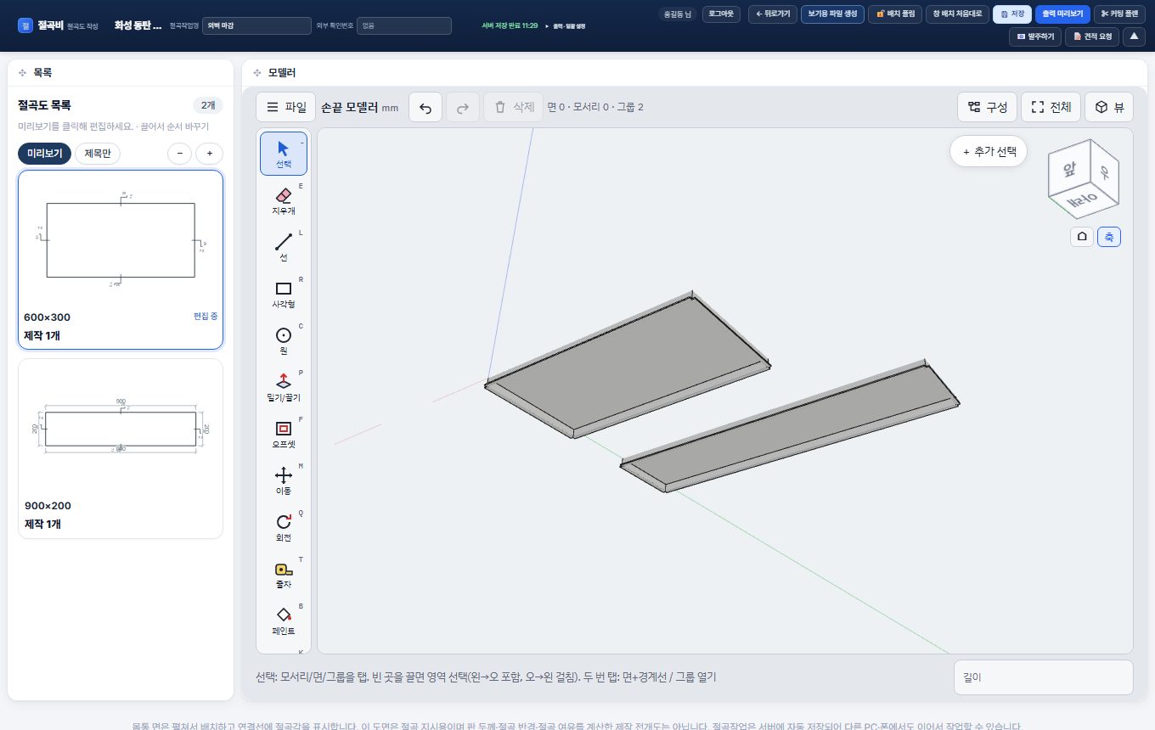
Task: Edit the 절곡작업명 field showing 외벽 마감
Action: pos(257,25)
